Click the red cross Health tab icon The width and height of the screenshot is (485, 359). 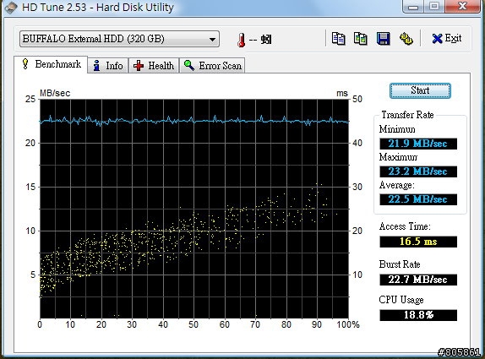pyautogui.click(x=139, y=66)
